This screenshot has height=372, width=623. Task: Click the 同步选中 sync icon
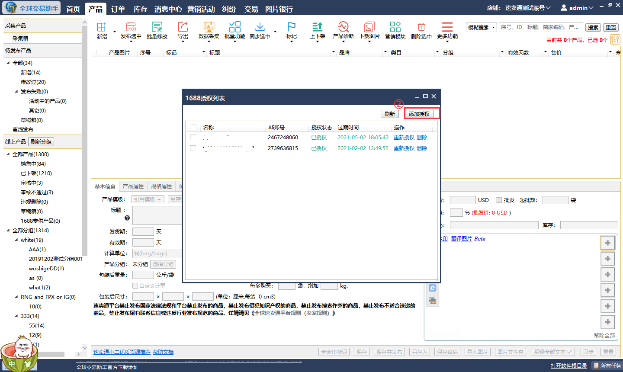click(260, 27)
